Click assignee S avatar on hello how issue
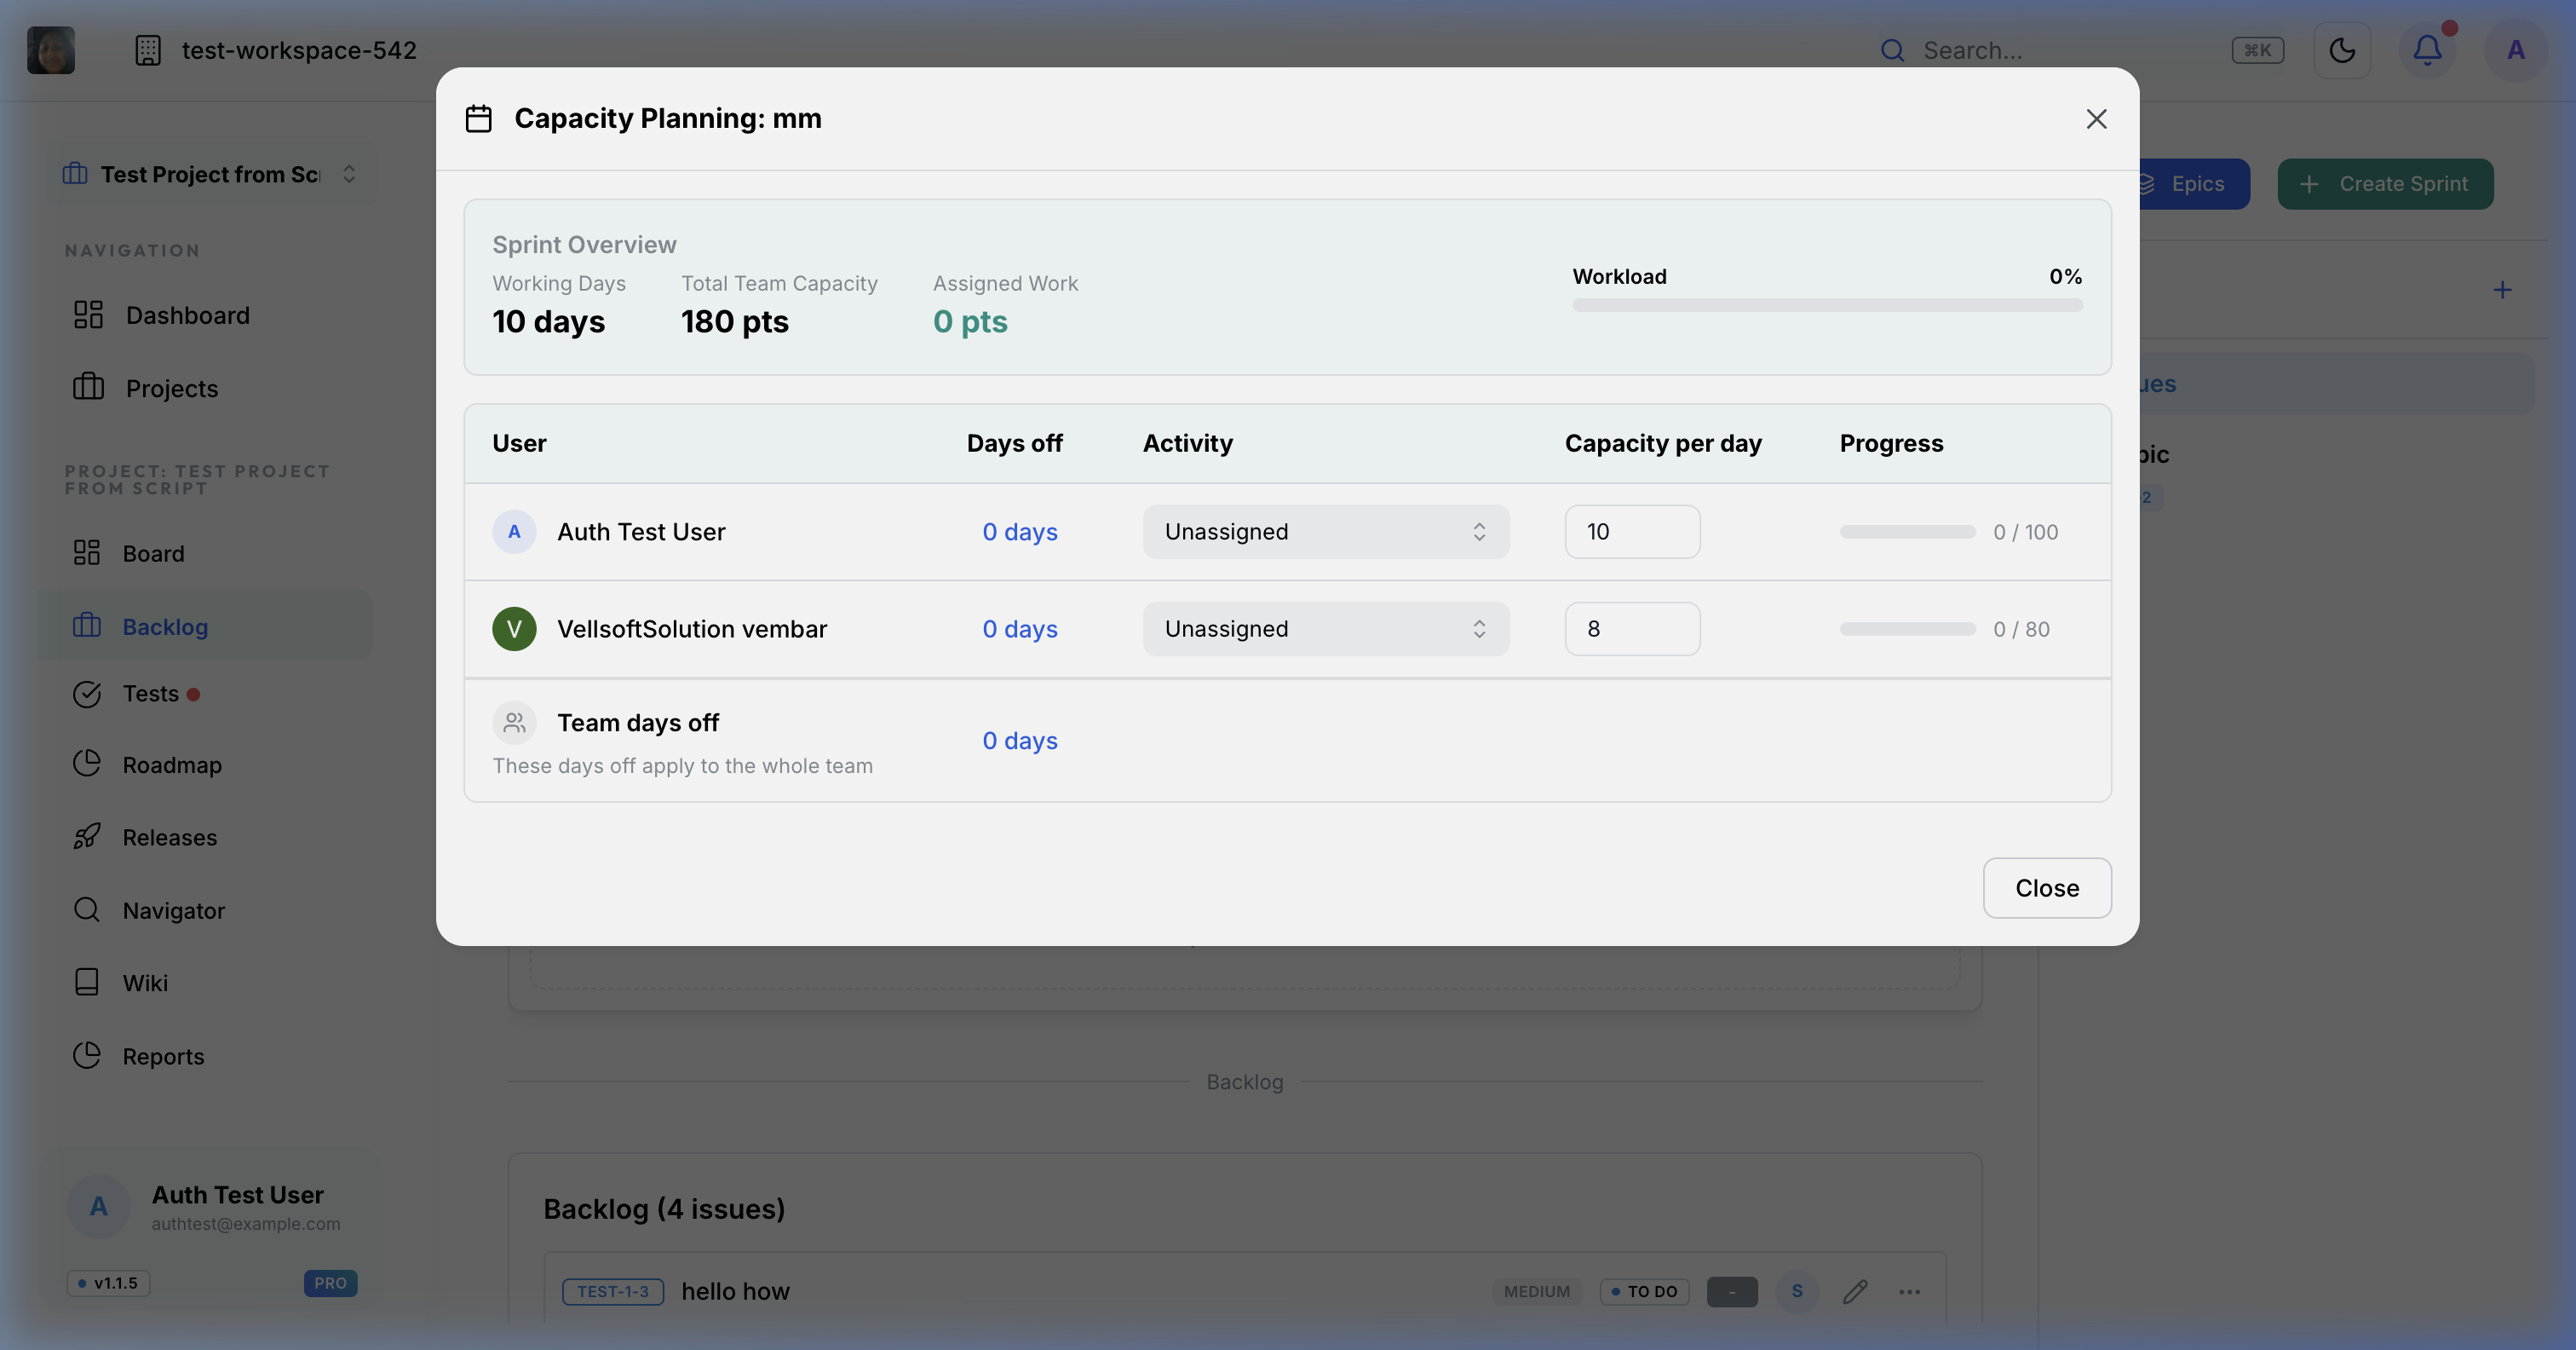This screenshot has height=1350, width=2576. (x=1797, y=1292)
